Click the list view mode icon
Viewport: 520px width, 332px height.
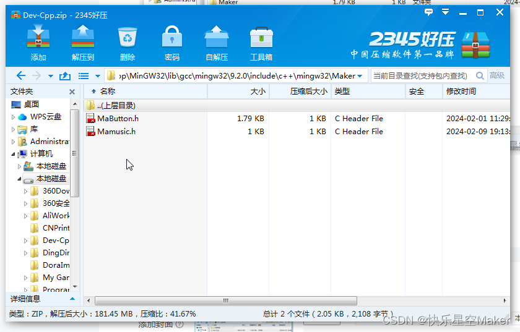(83, 76)
